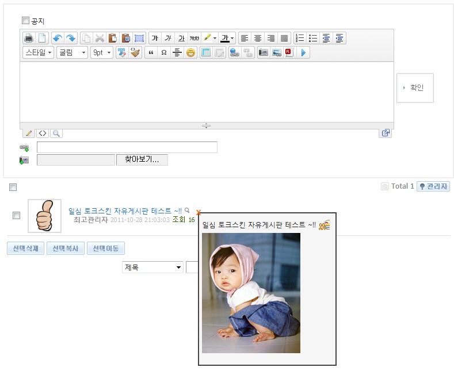This screenshot has height=371, width=454.
Task: Click the print icon in editor toolbar
Action: pyautogui.click(x=28, y=39)
